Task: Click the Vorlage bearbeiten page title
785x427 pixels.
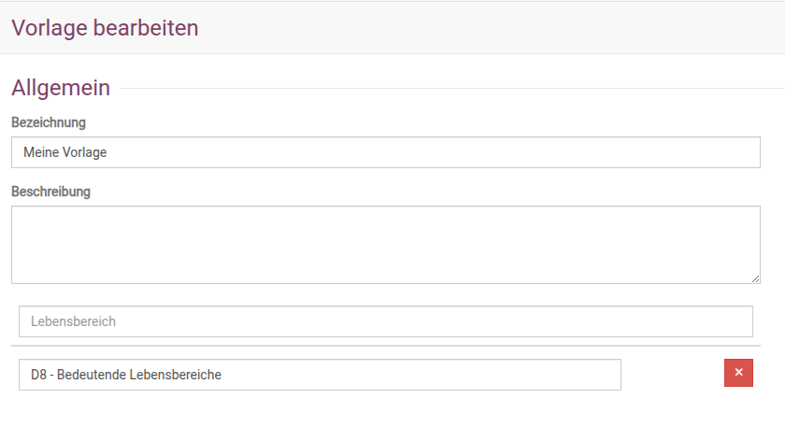Action: tap(105, 28)
